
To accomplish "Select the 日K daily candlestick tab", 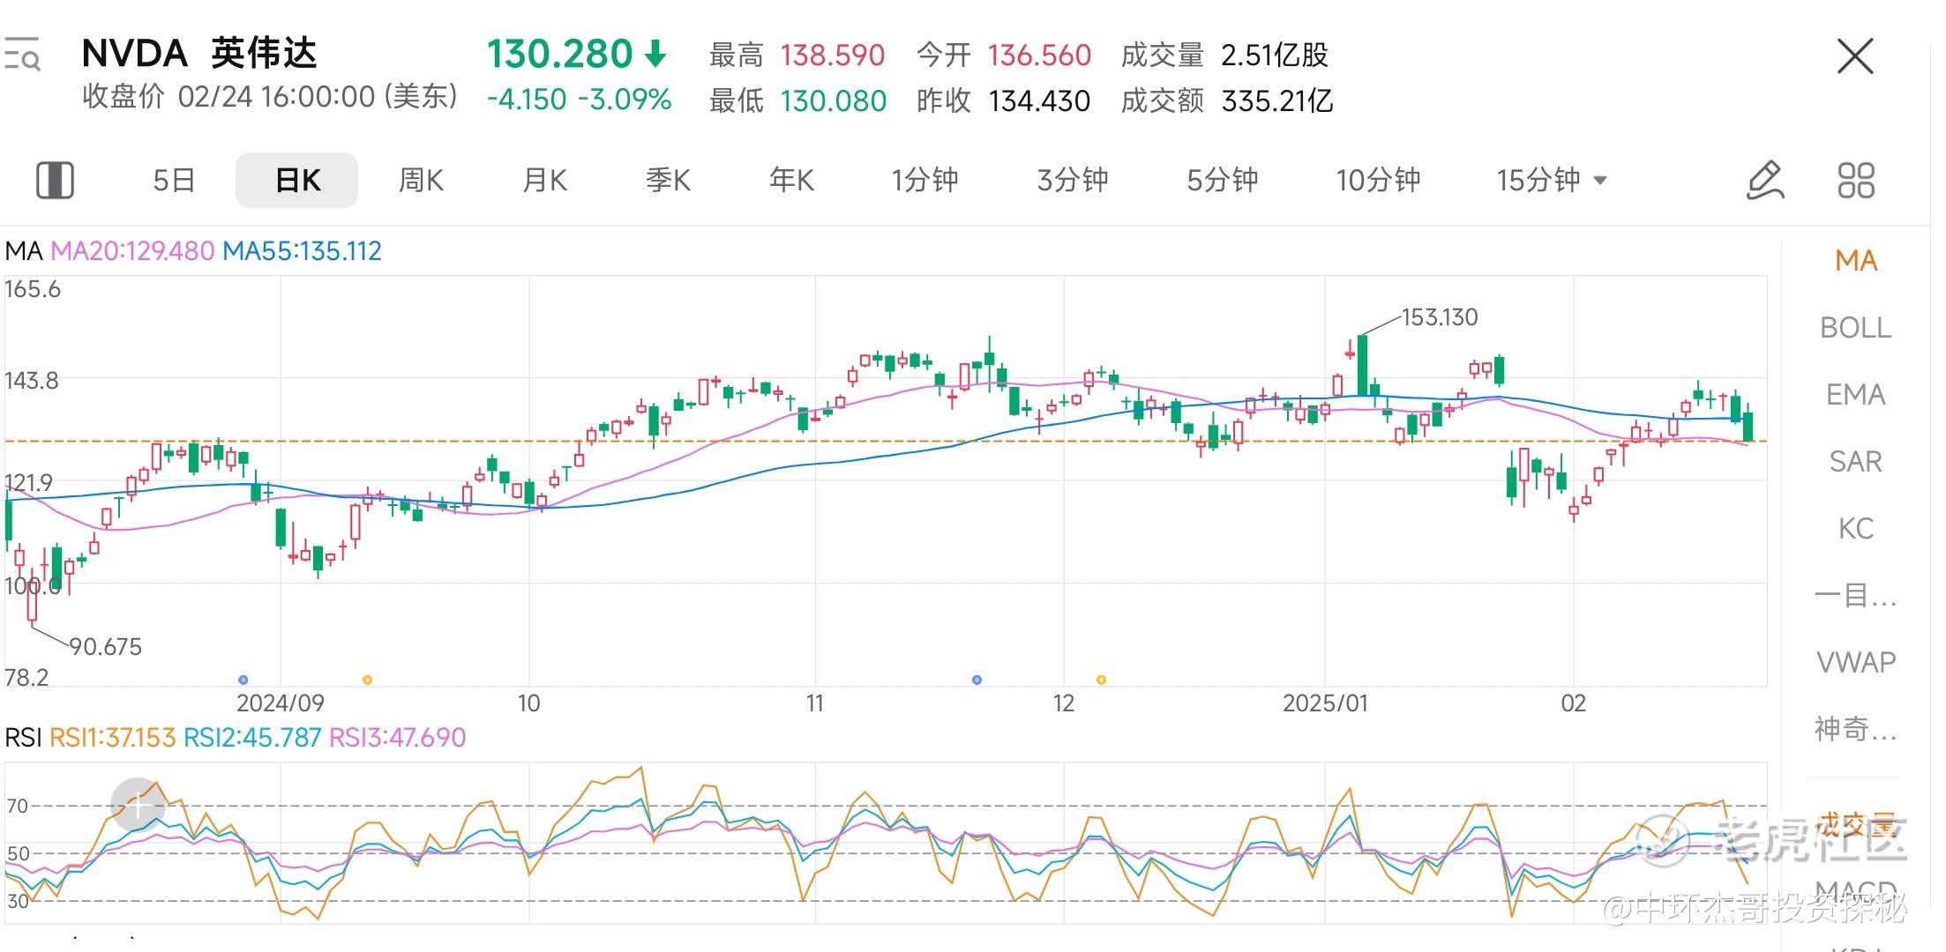I will [x=297, y=180].
